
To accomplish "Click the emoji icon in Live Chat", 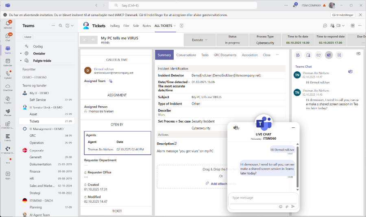I will (281, 206).
